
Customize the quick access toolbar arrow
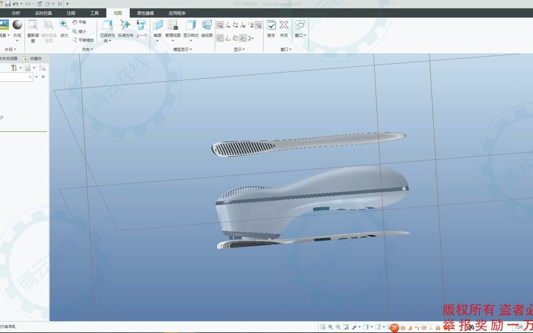67,4
